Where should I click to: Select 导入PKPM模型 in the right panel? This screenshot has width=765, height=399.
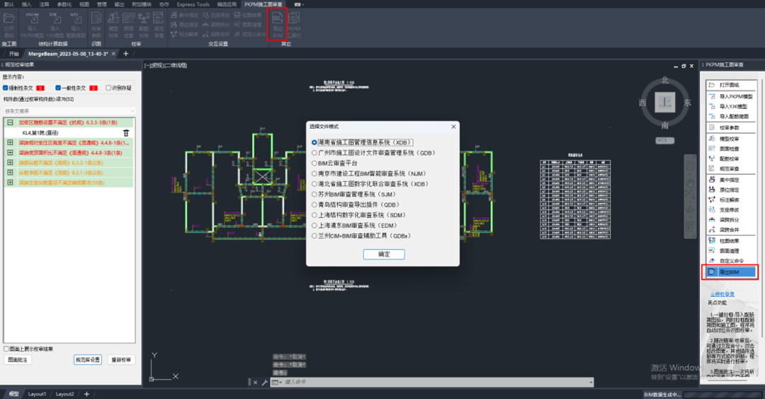click(730, 96)
